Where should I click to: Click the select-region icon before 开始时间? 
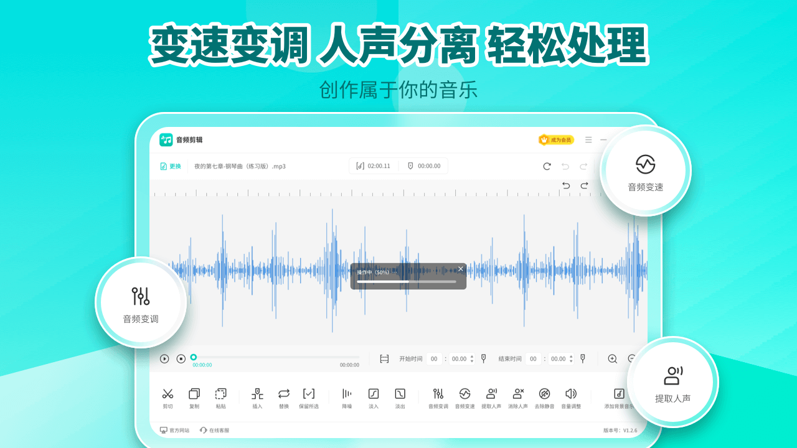384,358
